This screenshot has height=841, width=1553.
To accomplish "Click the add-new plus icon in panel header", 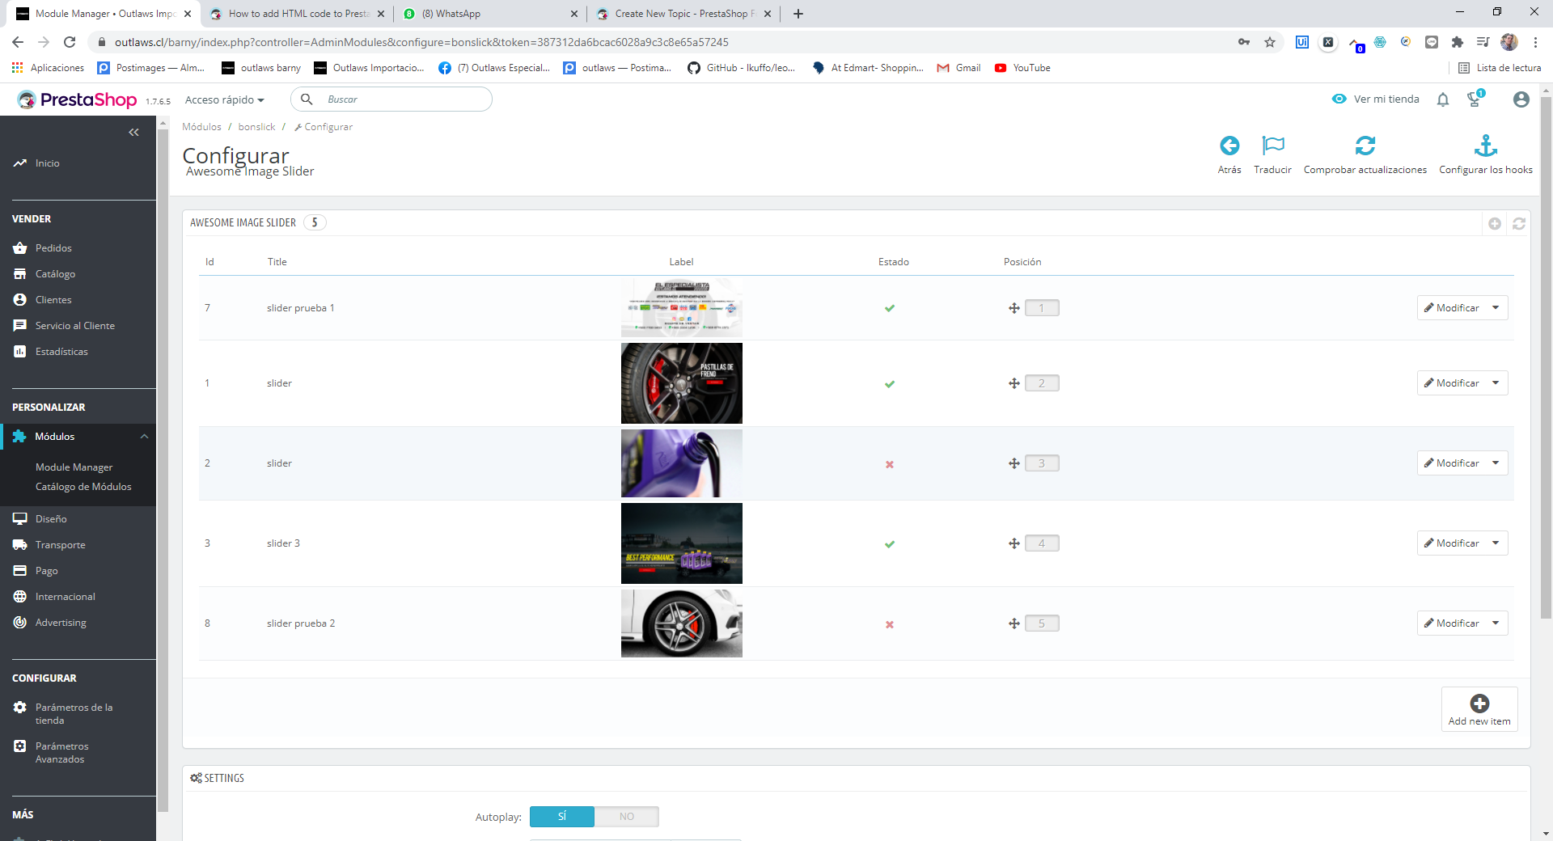I will tap(1495, 223).
